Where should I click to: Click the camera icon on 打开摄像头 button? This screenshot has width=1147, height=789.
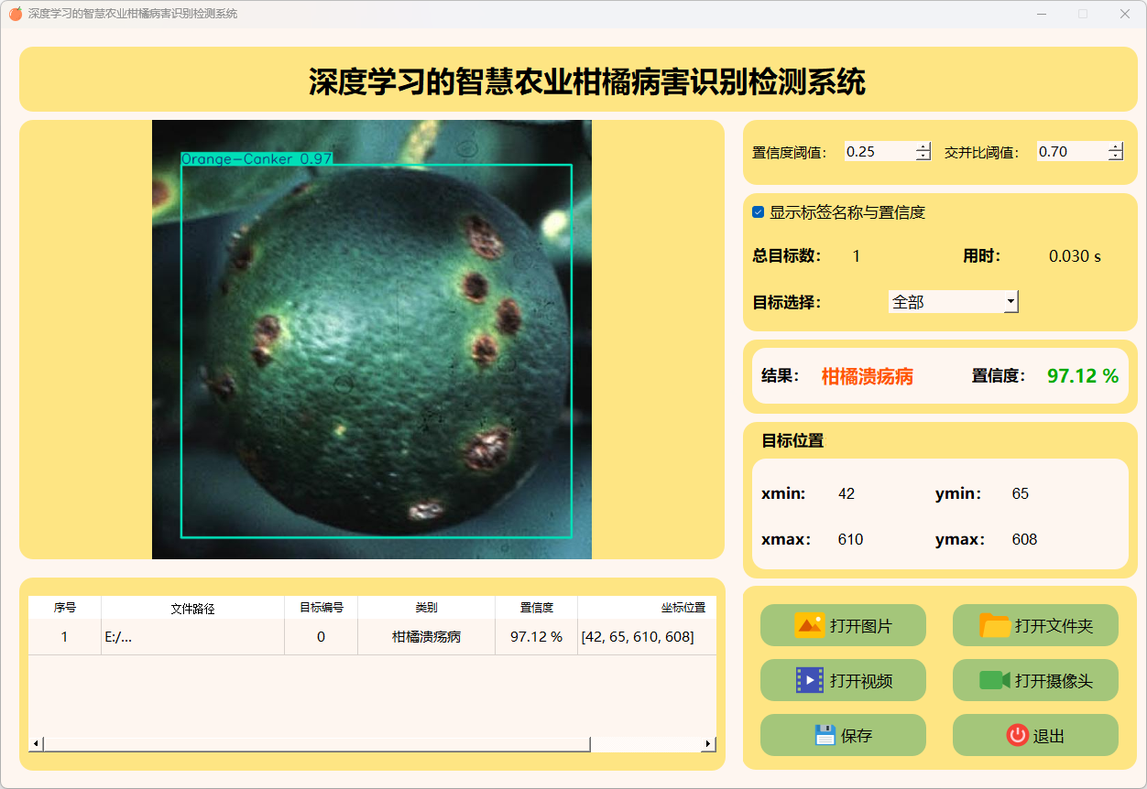click(x=994, y=680)
